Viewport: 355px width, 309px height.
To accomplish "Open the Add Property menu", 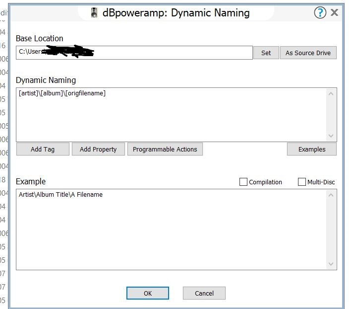I will (98, 149).
